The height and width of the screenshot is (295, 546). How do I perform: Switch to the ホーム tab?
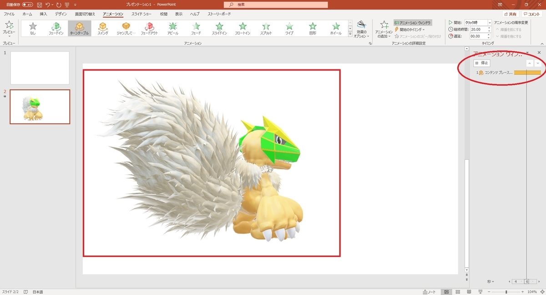(x=27, y=14)
